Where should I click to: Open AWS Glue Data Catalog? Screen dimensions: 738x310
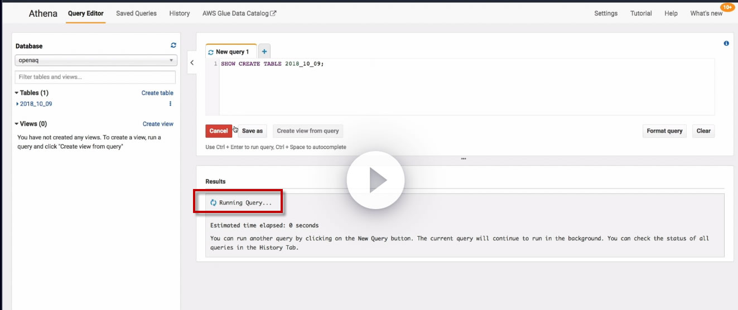click(x=235, y=13)
